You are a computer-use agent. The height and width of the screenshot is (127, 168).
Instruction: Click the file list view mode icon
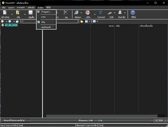point(86,21)
